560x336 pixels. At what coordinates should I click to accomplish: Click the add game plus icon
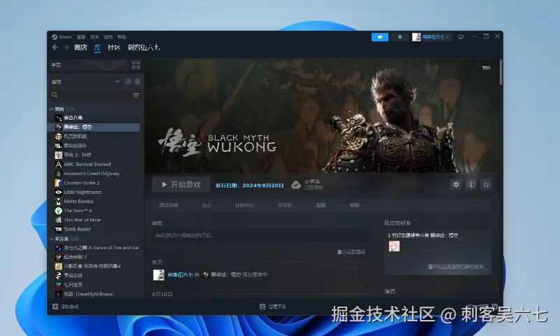click(55, 307)
